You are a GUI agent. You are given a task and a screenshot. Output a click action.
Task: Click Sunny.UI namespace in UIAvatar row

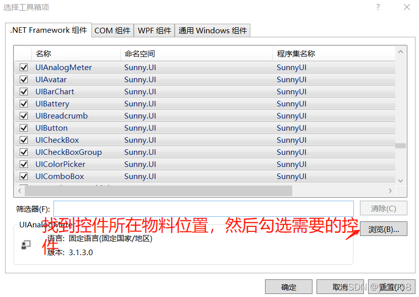coord(140,80)
